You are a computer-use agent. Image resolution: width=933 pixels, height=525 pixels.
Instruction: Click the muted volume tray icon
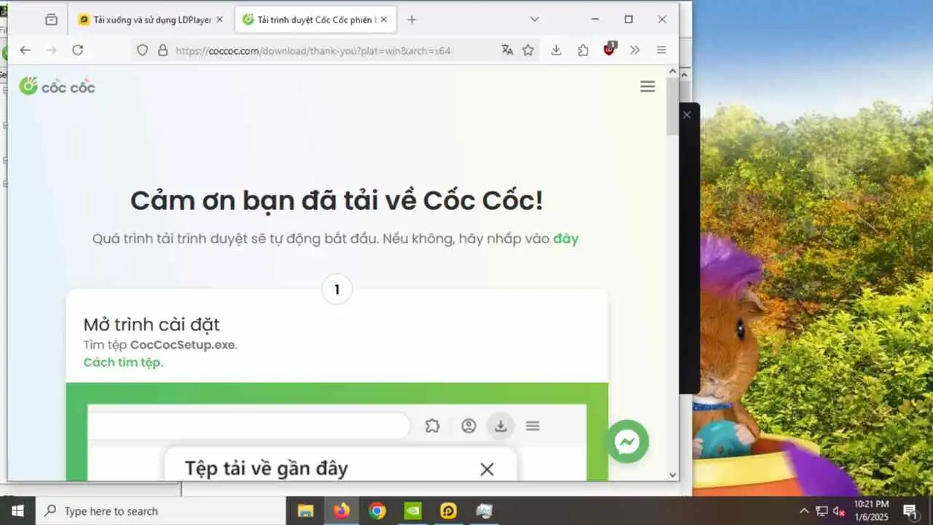coord(839,511)
